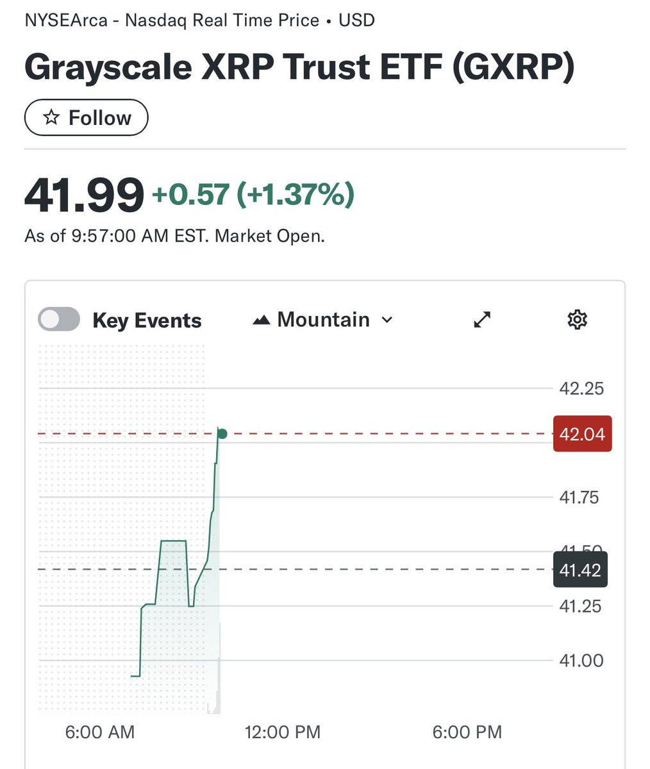Click the 6:00 AM time axis label
Viewport: 650px width, 769px height.
100,732
